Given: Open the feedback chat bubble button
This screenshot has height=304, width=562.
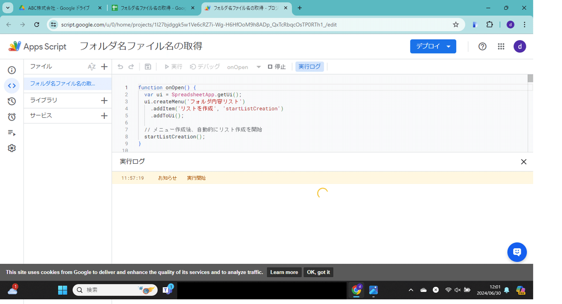Looking at the screenshot, I should point(517,252).
